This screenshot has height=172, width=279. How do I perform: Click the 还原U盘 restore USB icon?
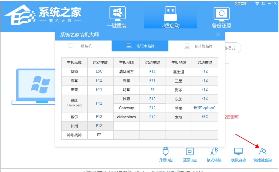coord(190,154)
